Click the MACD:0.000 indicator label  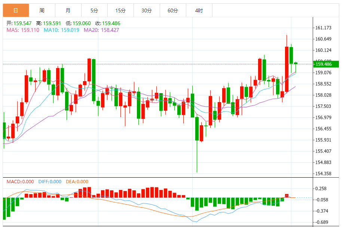(20, 182)
